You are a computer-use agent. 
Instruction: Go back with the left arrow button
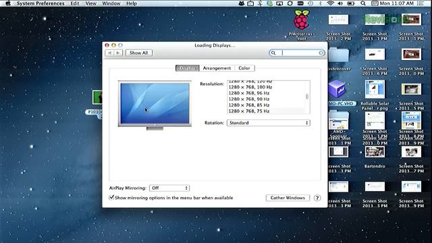pyautogui.click(x=109, y=53)
